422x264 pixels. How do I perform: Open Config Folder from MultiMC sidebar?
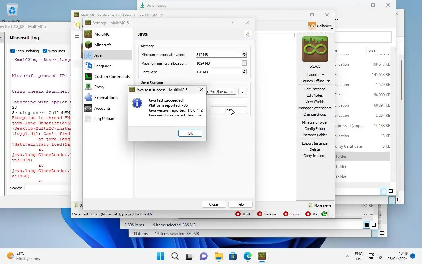315,129
